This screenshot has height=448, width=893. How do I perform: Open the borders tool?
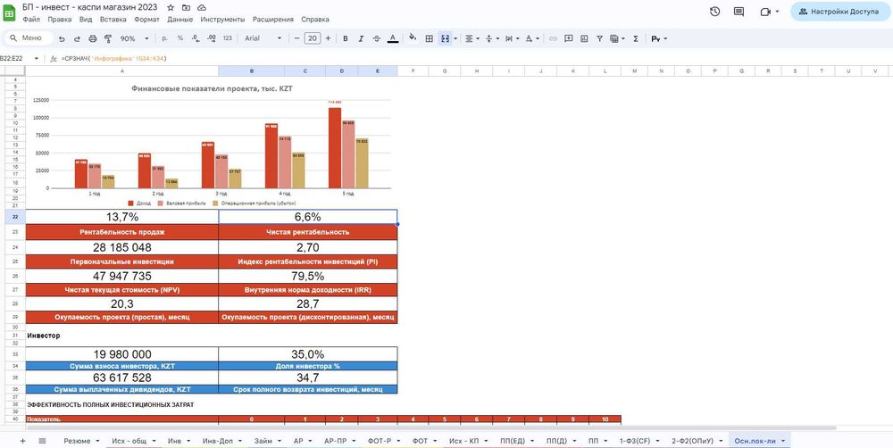430,38
